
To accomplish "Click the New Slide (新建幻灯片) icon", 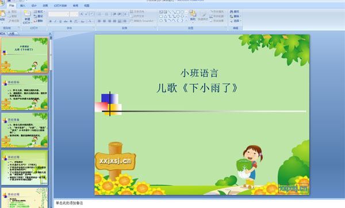I will coord(27,13).
